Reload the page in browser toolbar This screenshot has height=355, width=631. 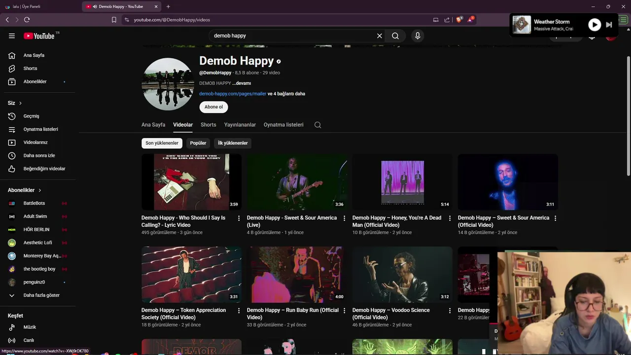[27, 20]
